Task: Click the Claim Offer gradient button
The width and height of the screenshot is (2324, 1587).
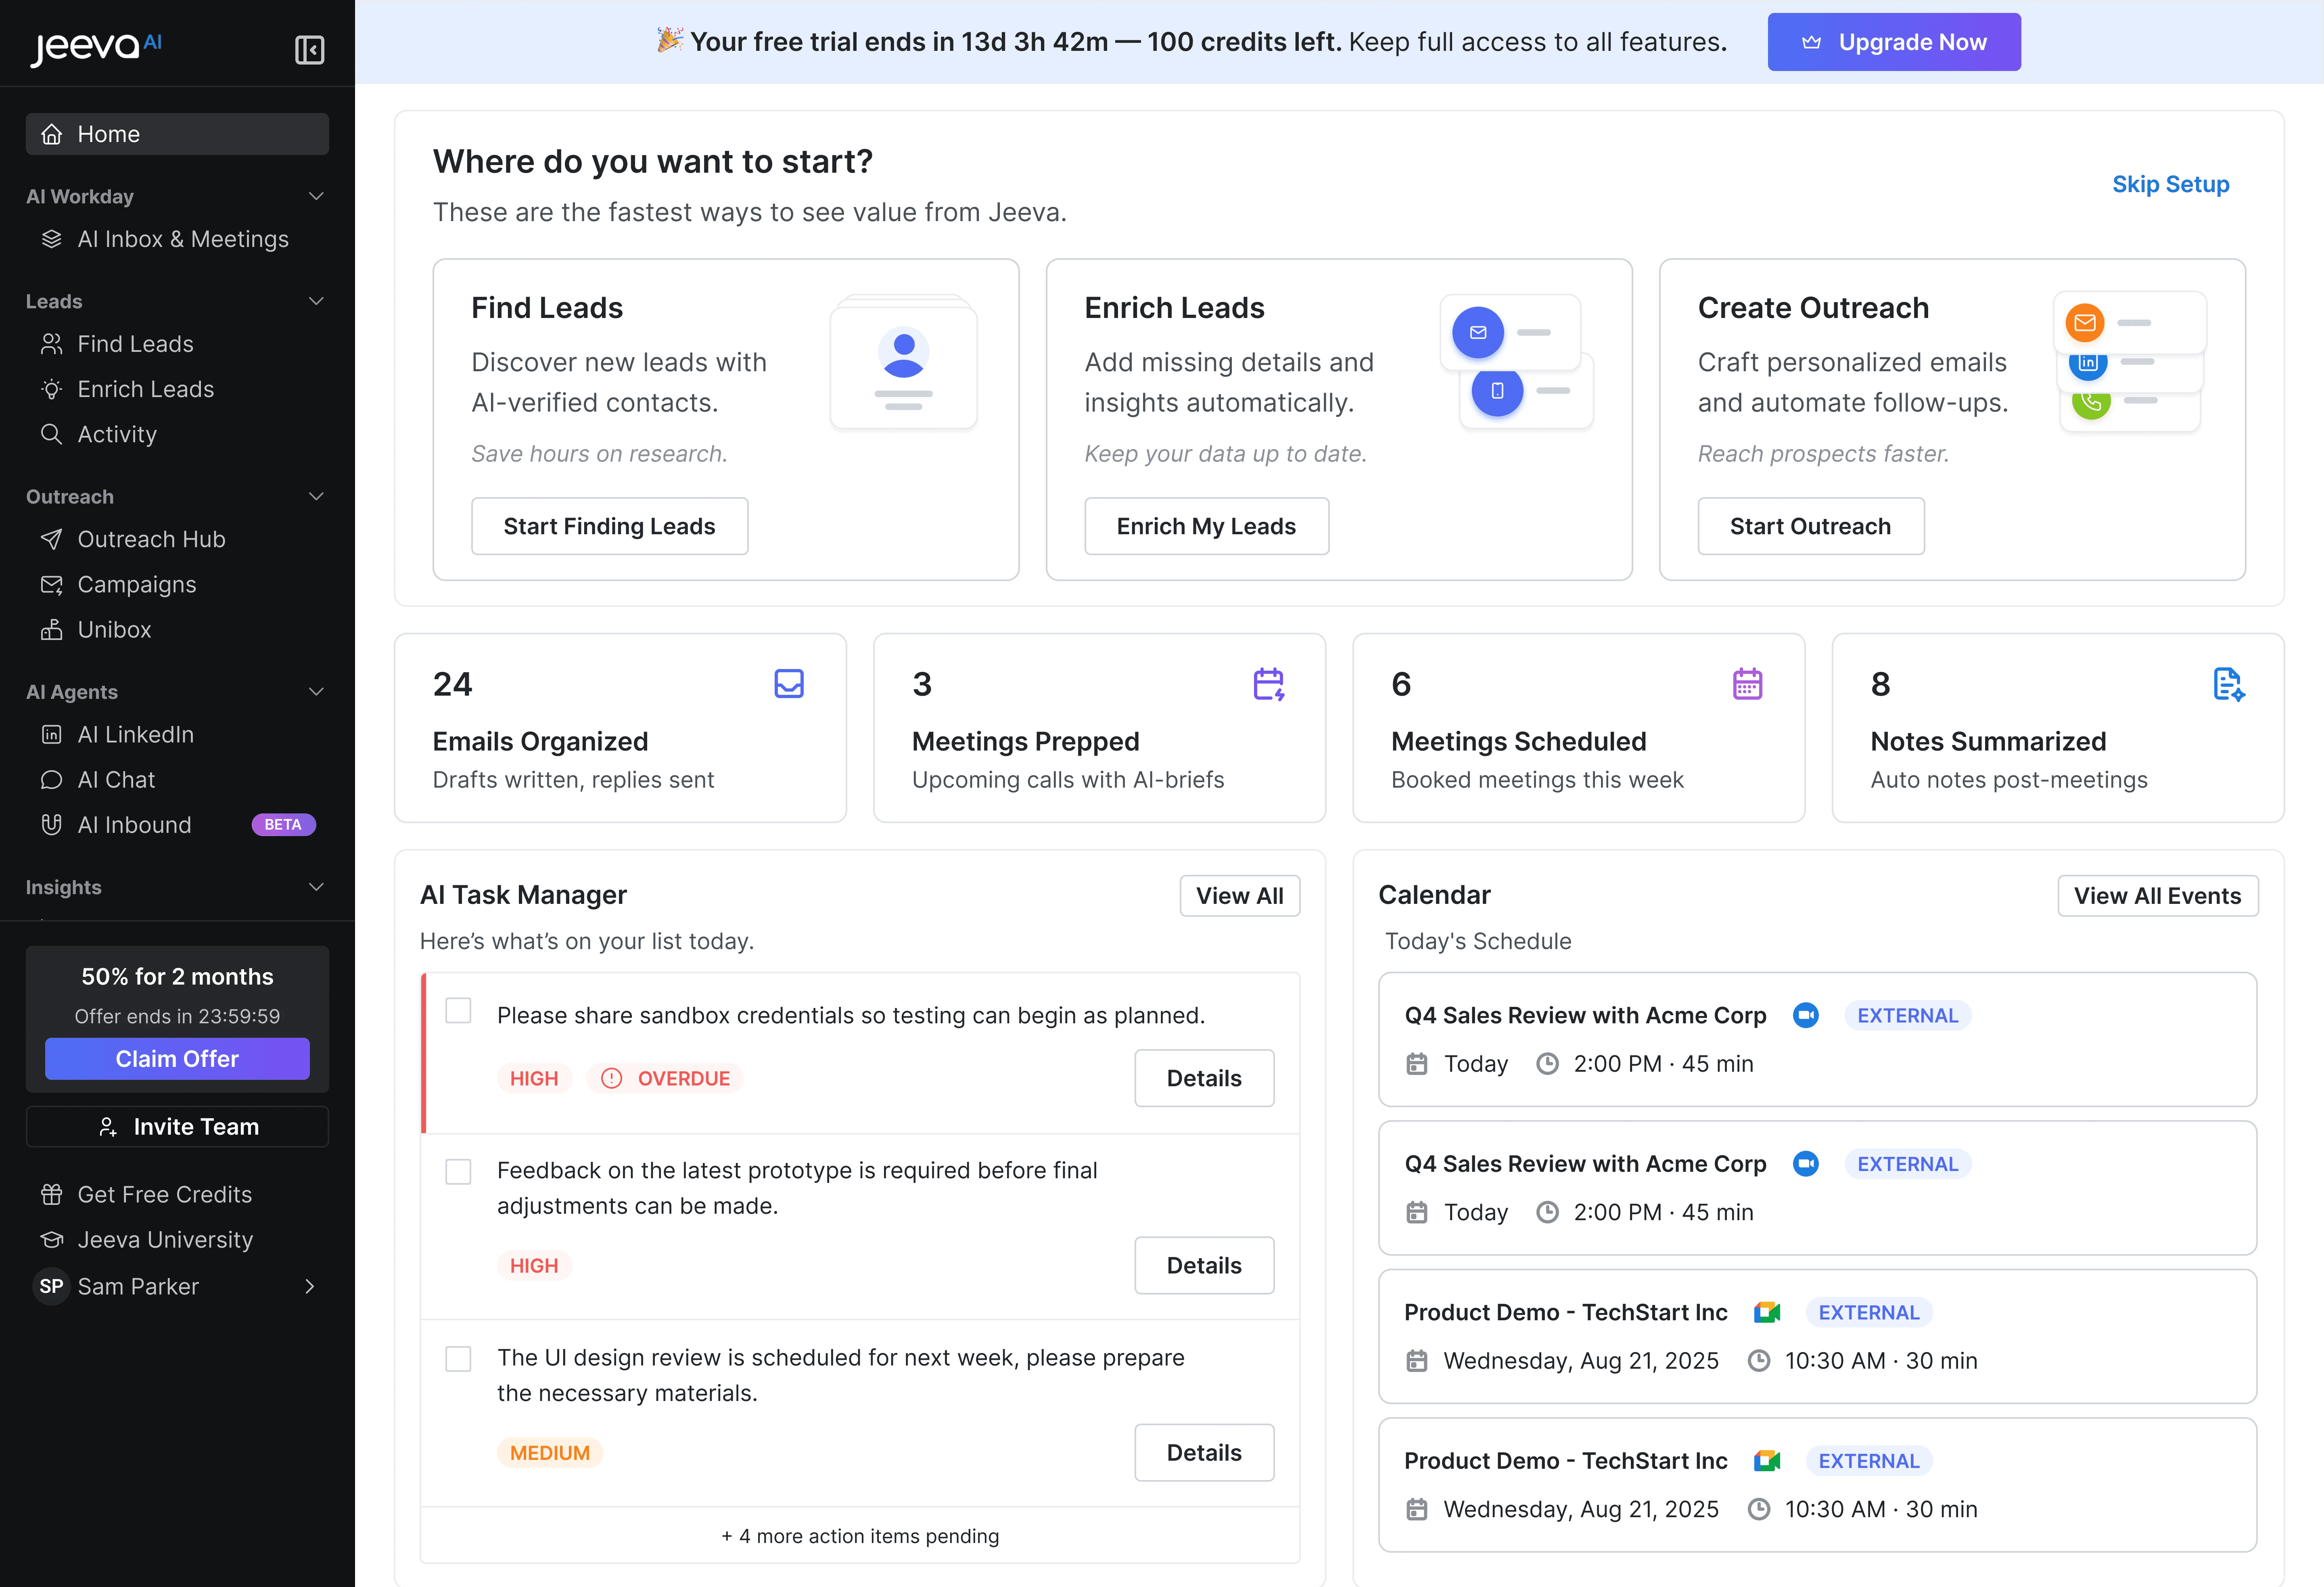Action: 177,1058
